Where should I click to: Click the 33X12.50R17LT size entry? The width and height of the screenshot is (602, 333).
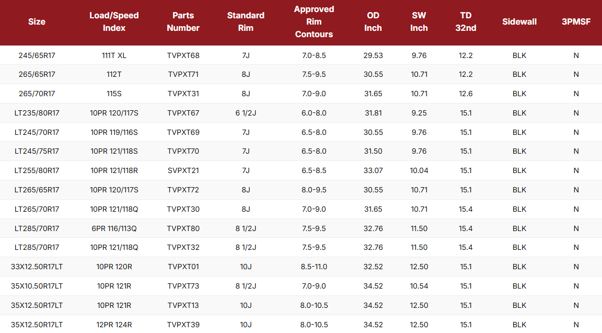pyautogui.click(x=37, y=267)
